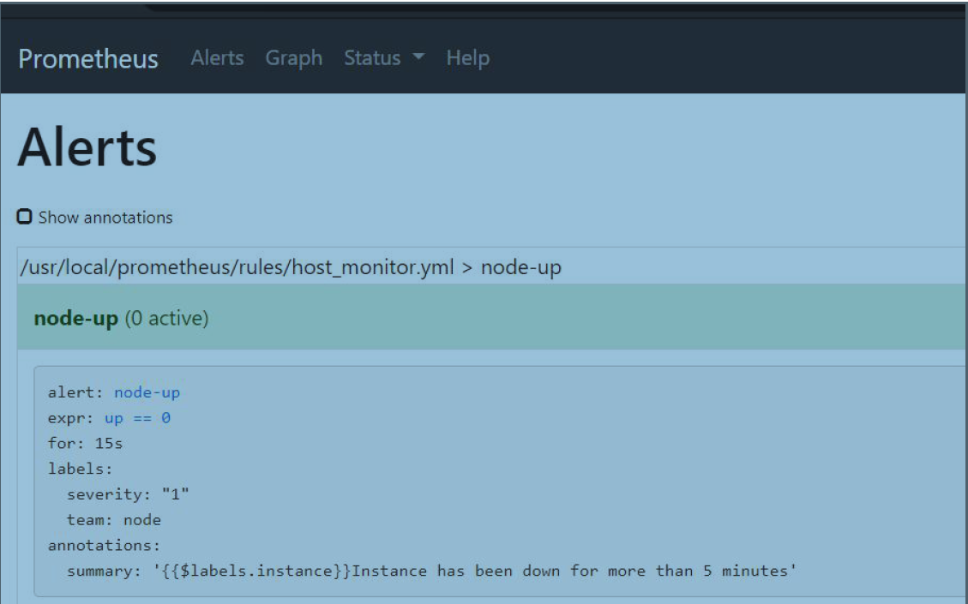Collapse the node-up (0 active) alert header
This screenshot has width=968, height=604.
tap(490, 317)
